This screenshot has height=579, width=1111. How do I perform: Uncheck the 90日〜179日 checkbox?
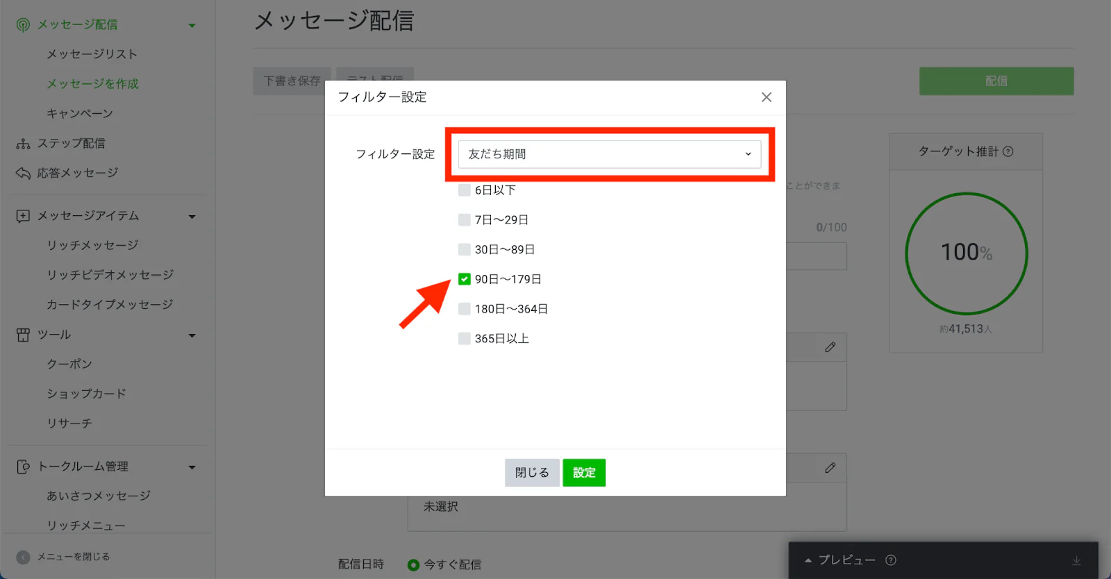point(465,279)
